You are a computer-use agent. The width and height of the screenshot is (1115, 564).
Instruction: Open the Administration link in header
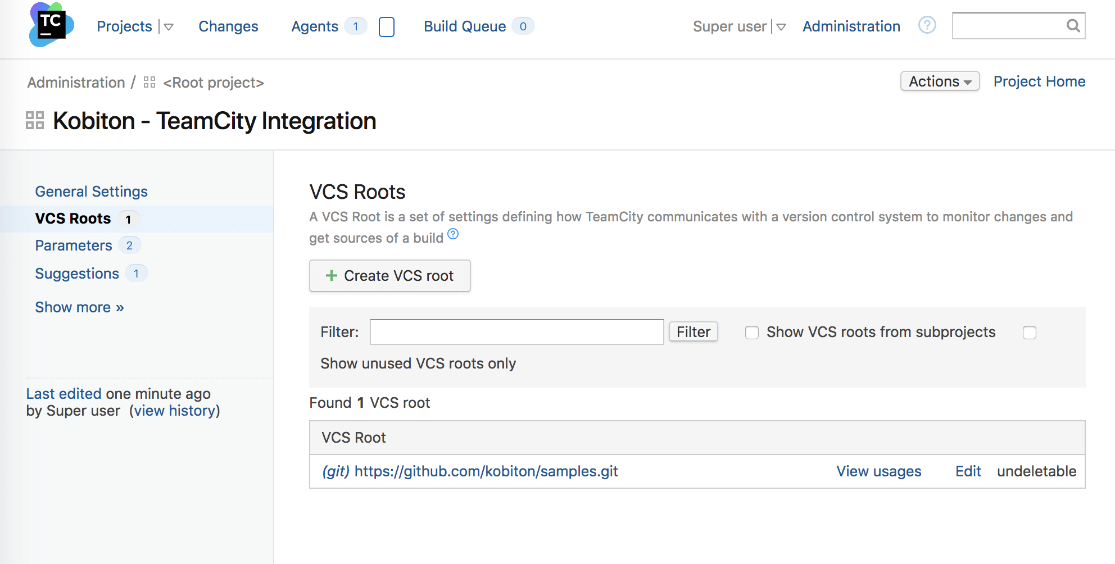(851, 26)
